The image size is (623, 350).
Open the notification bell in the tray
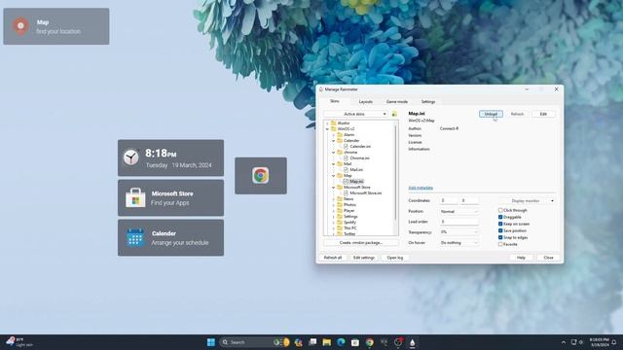(x=614, y=342)
